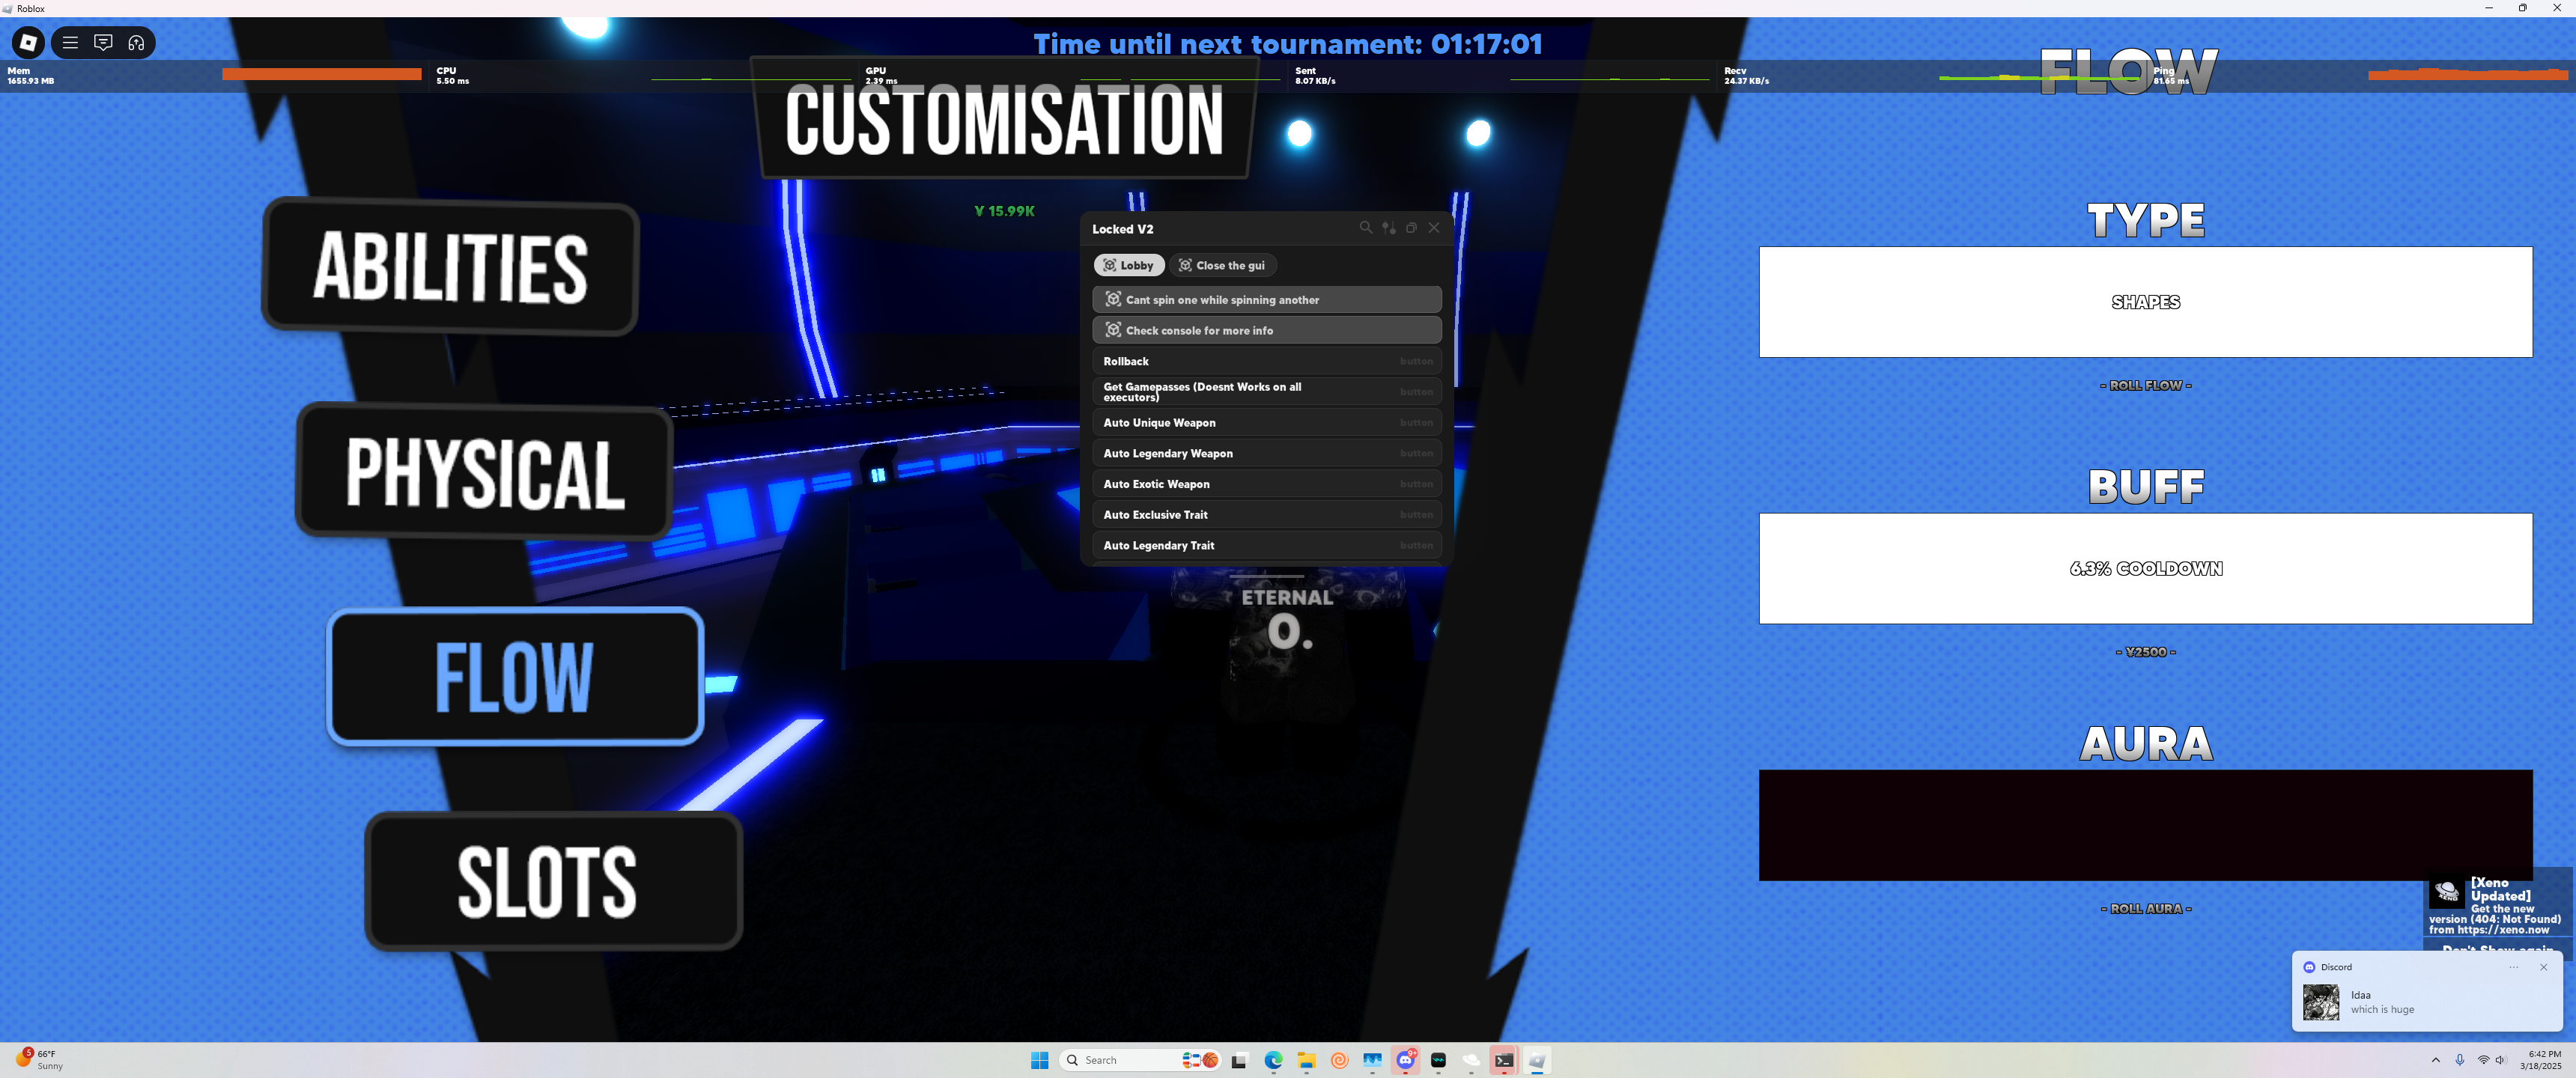Open the Roblox chat icon

103,42
